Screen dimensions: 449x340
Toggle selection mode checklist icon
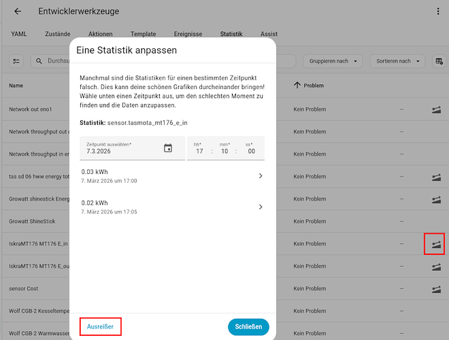tap(17, 61)
